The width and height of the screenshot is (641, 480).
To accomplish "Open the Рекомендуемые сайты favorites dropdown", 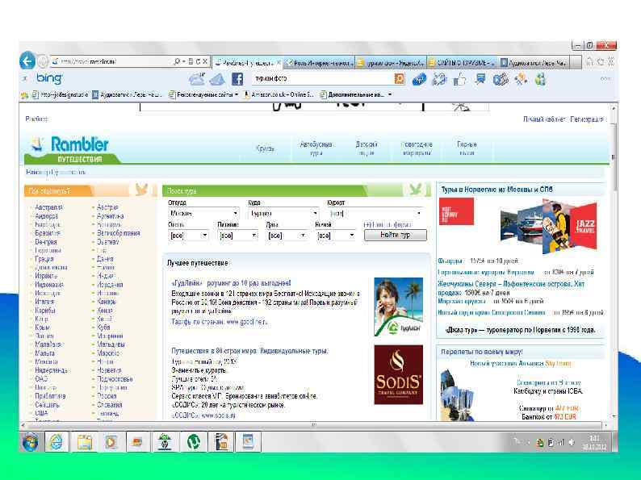I will (203, 94).
